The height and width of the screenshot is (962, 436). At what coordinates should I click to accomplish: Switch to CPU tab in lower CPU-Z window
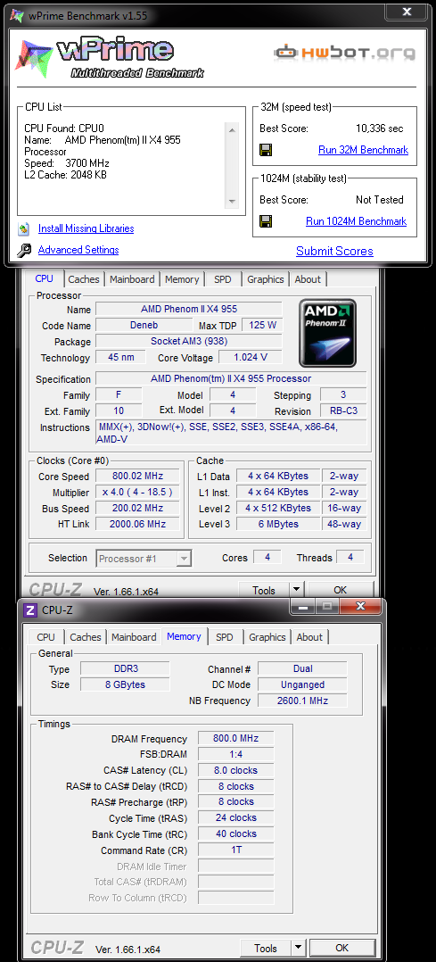coord(45,637)
